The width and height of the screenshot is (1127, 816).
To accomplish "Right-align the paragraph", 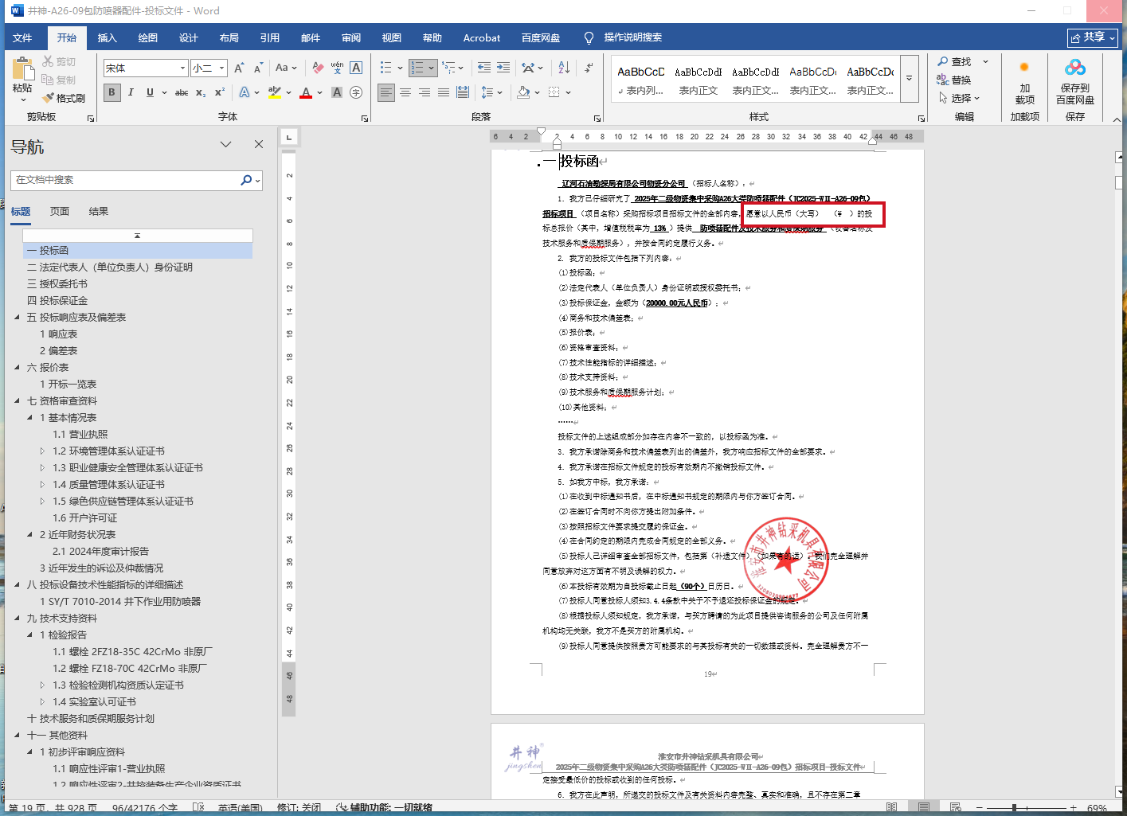I will pyautogui.click(x=425, y=92).
